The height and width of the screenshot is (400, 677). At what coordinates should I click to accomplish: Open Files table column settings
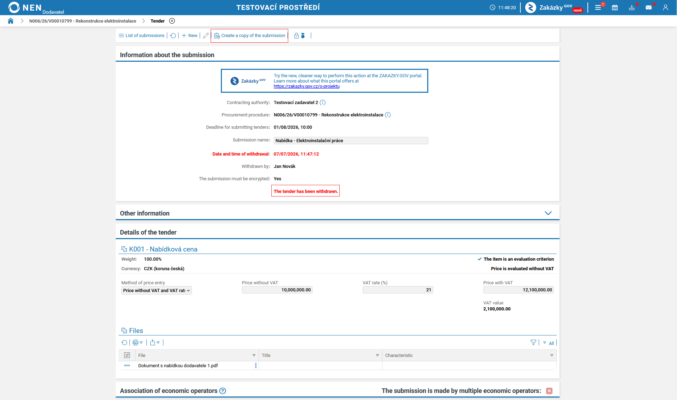127,355
